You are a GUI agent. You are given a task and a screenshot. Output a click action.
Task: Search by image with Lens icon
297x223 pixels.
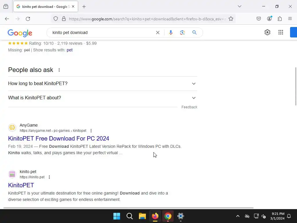(x=182, y=33)
